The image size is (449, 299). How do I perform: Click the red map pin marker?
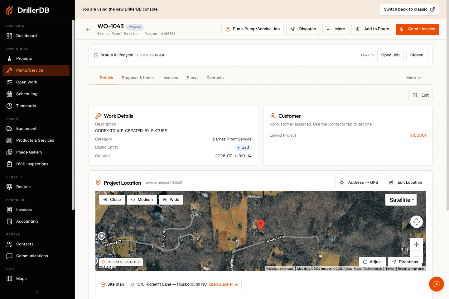point(261,224)
